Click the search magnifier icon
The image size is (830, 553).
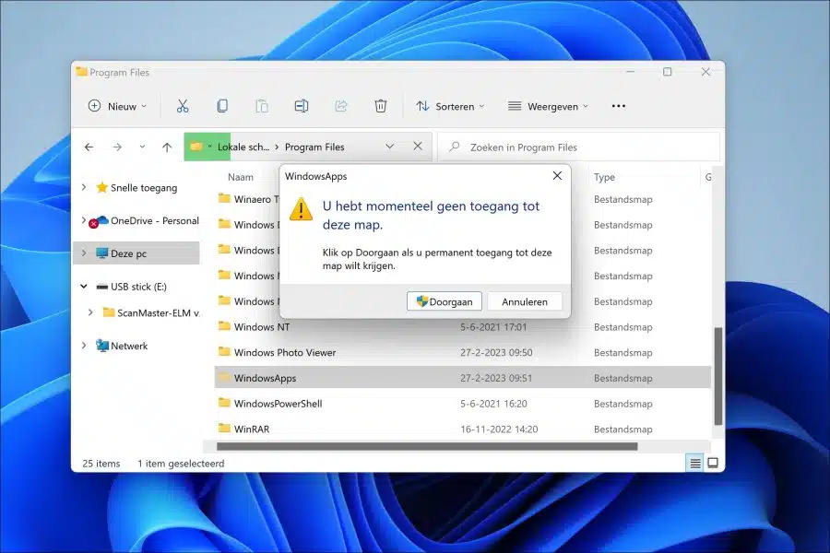(x=454, y=147)
